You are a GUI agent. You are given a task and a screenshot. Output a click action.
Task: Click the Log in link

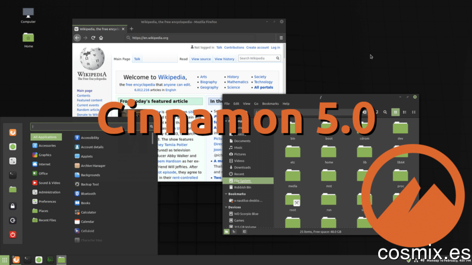[x=276, y=48]
